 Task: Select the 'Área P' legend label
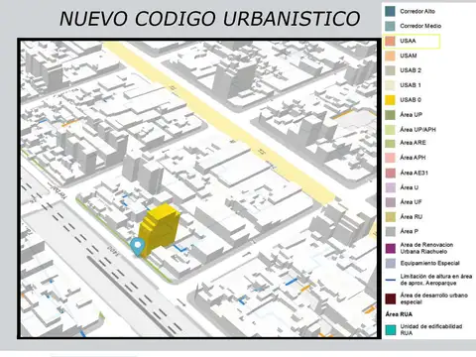pyautogui.click(x=410, y=231)
